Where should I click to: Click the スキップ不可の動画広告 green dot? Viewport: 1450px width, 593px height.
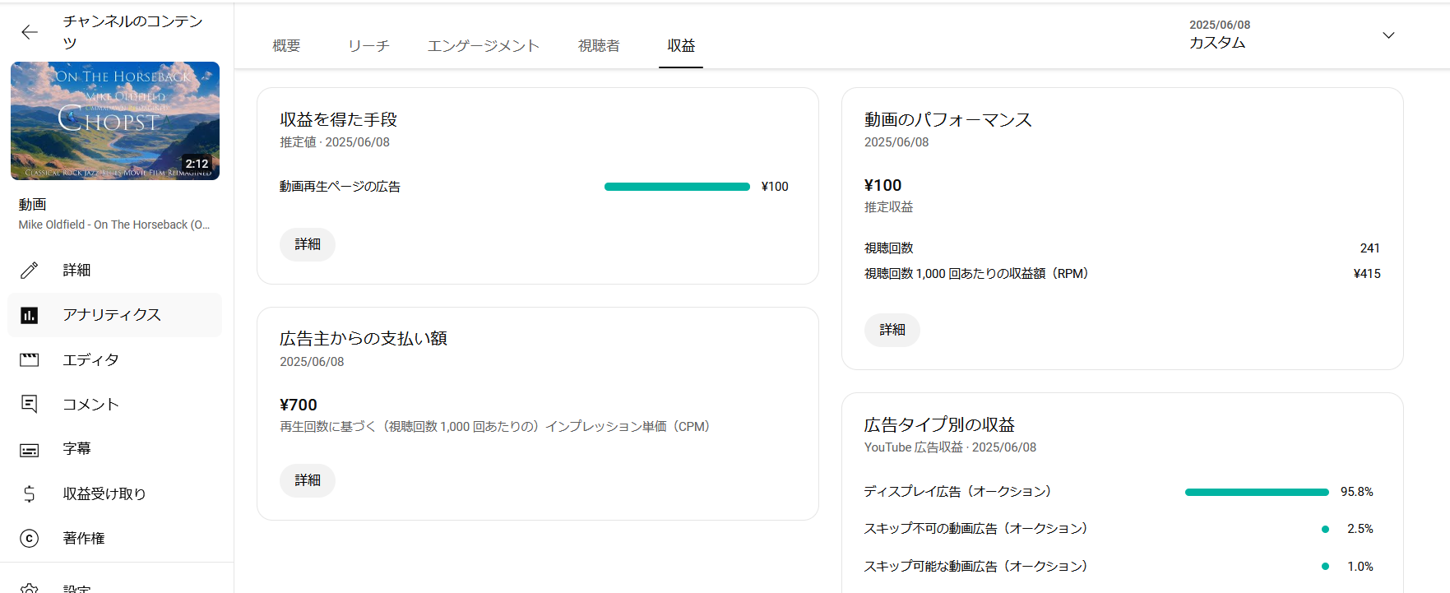(1325, 529)
